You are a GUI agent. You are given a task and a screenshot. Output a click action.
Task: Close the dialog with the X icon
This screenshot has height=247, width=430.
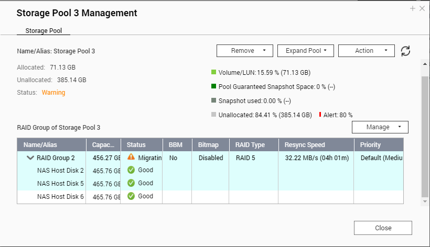click(422, 8)
